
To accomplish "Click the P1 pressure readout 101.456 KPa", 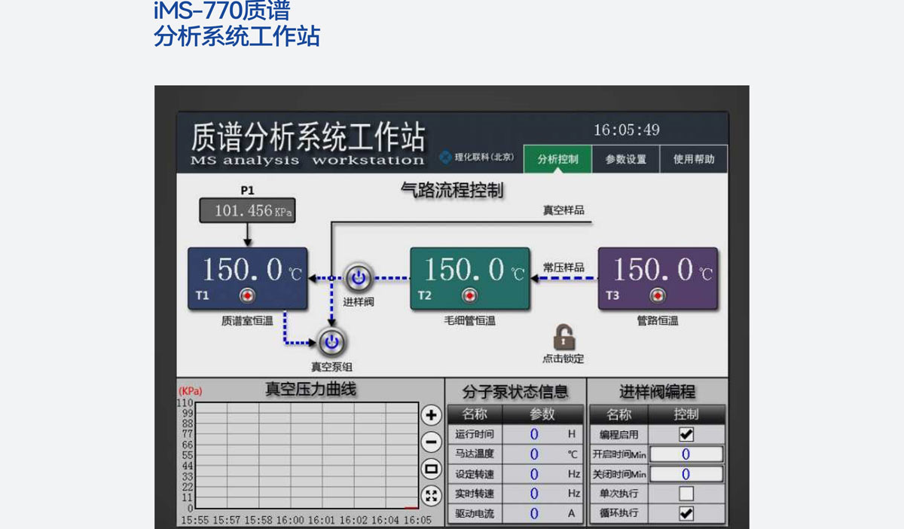I will (247, 211).
